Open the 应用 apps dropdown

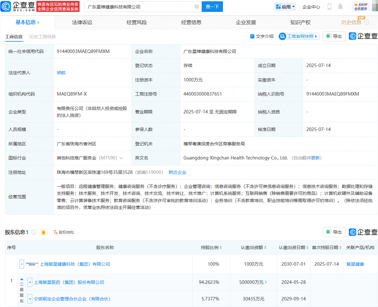tap(285, 7)
